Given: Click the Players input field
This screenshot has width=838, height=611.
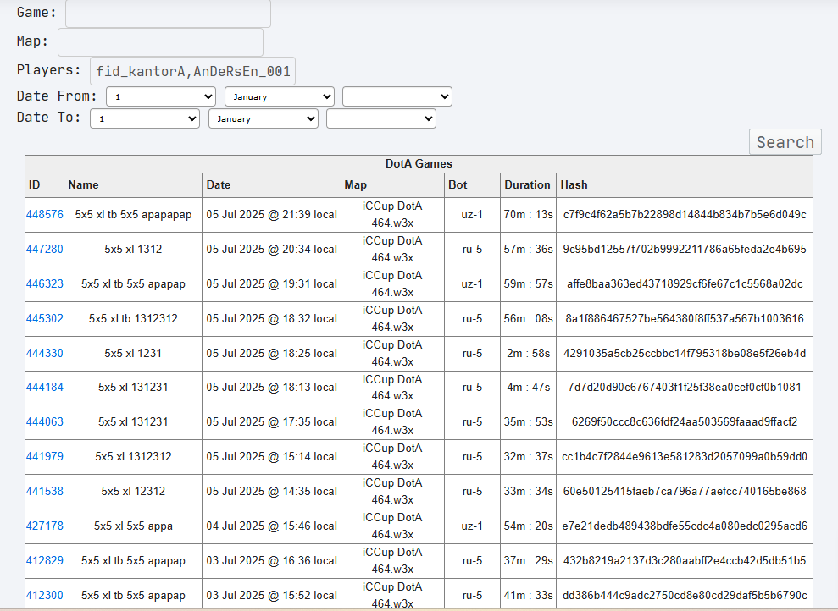Looking at the screenshot, I should (192, 71).
